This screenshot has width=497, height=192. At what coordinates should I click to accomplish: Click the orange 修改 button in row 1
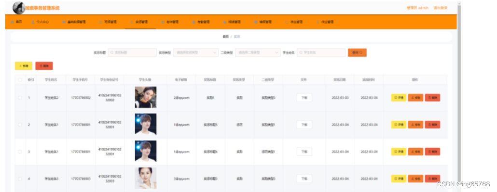point(415,98)
